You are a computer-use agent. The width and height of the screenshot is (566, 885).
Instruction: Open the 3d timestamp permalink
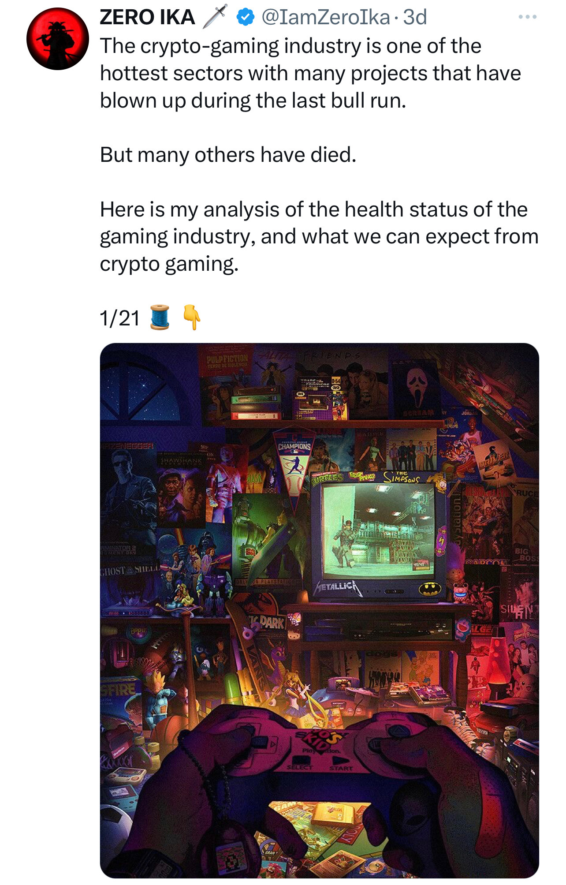(x=415, y=17)
